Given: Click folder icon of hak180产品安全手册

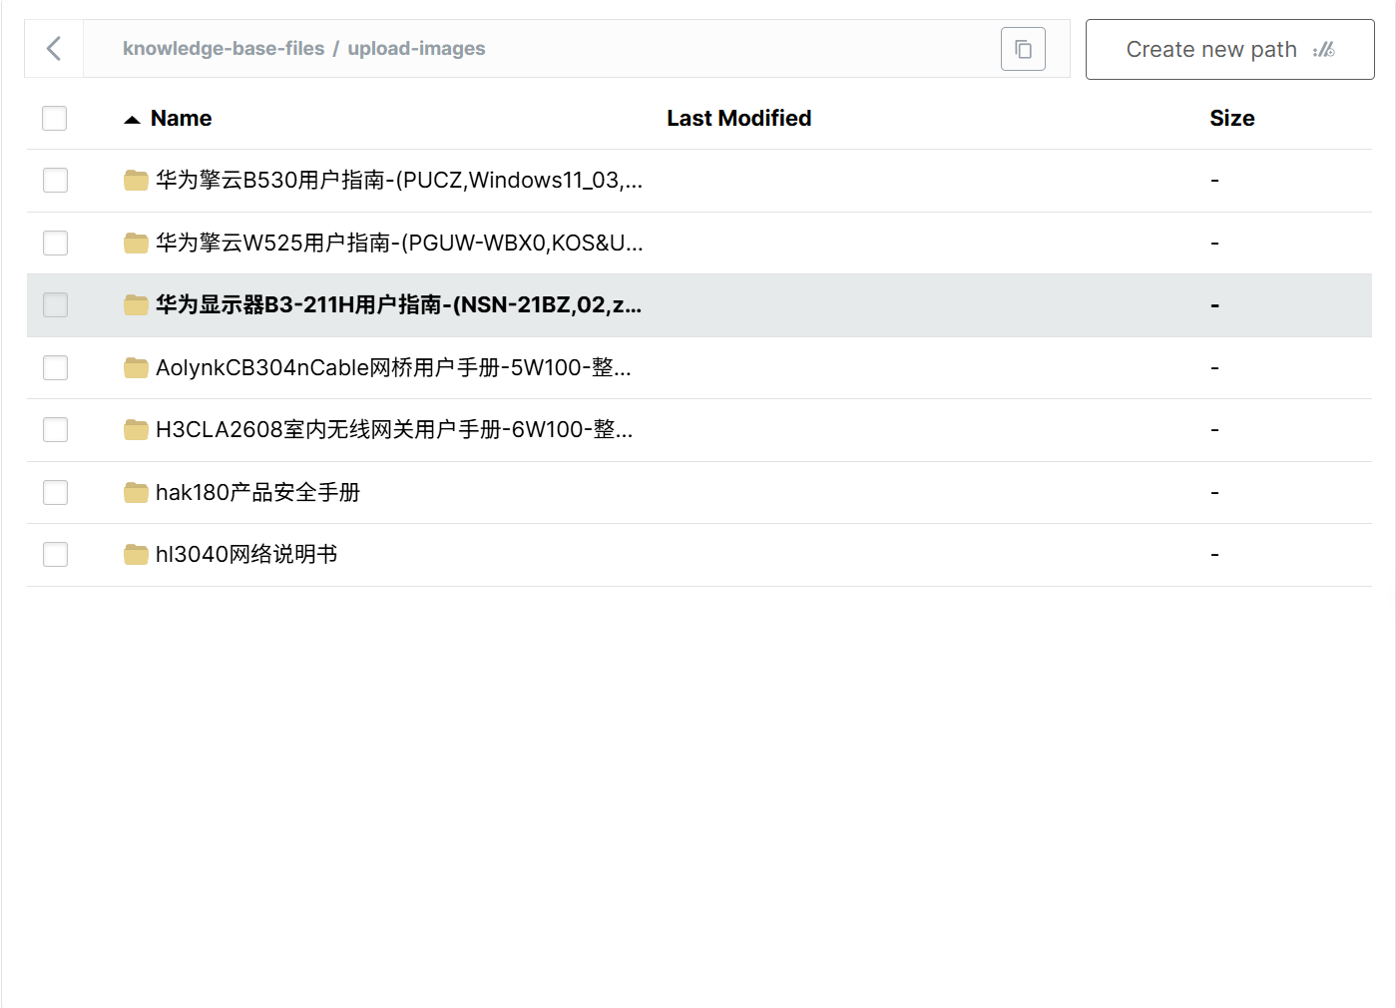Looking at the screenshot, I should pyautogui.click(x=137, y=493).
